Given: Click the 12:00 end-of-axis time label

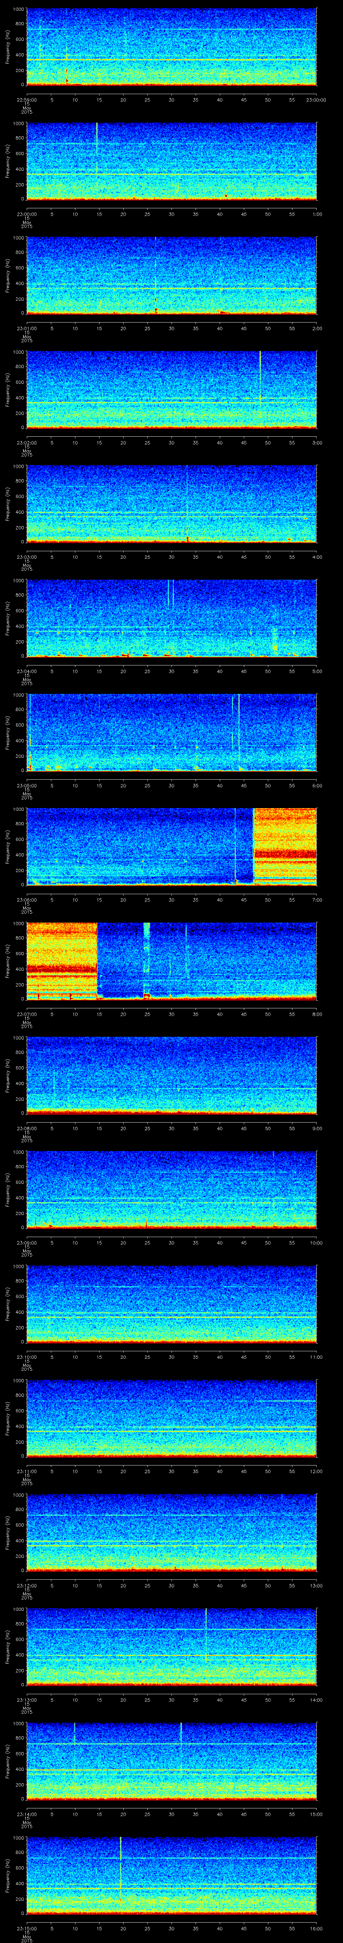Looking at the screenshot, I should point(316,1470).
